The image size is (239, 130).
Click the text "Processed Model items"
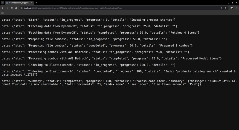click(x=200, y=58)
